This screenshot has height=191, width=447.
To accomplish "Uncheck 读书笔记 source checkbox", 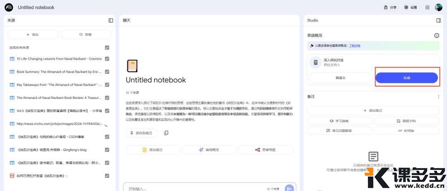I will [107, 163].
